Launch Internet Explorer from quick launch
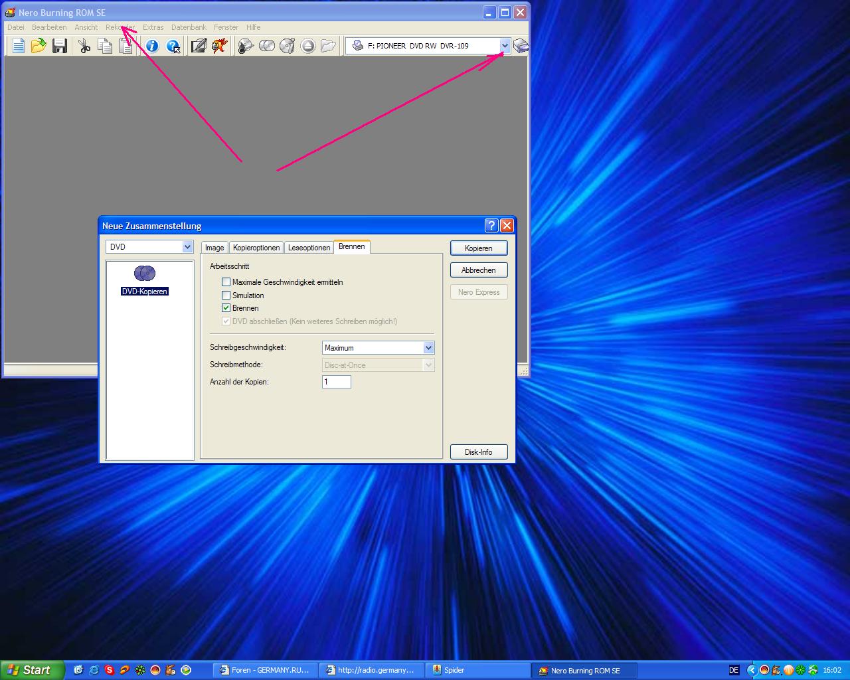 [x=94, y=670]
